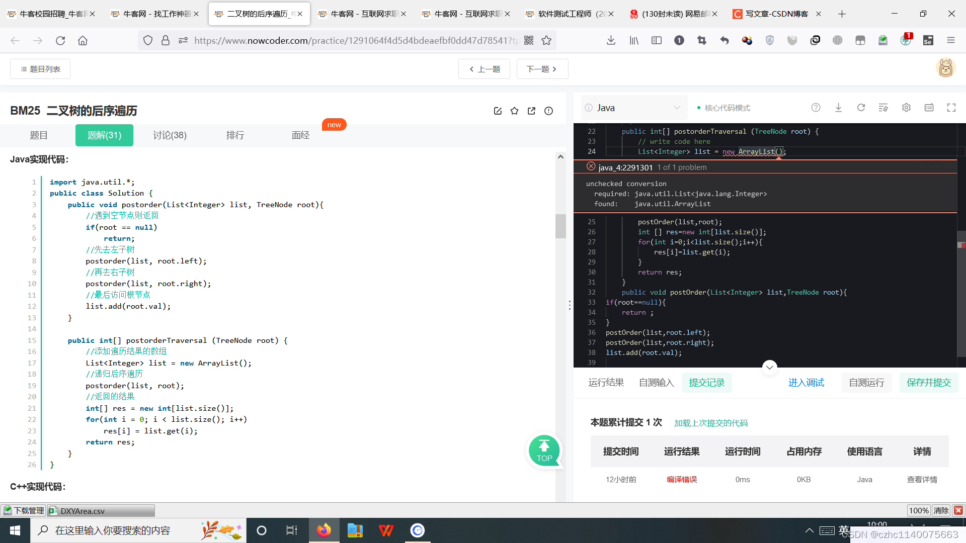Click 加载上次提交的代码 link

tap(711, 423)
